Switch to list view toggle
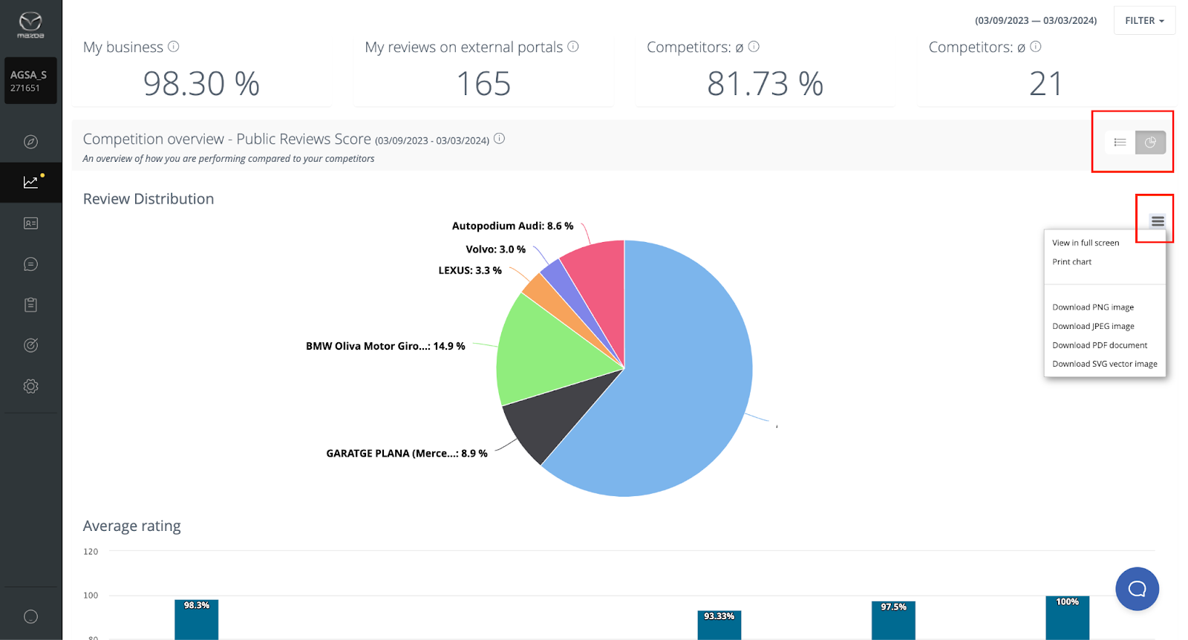 tap(1120, 142)
